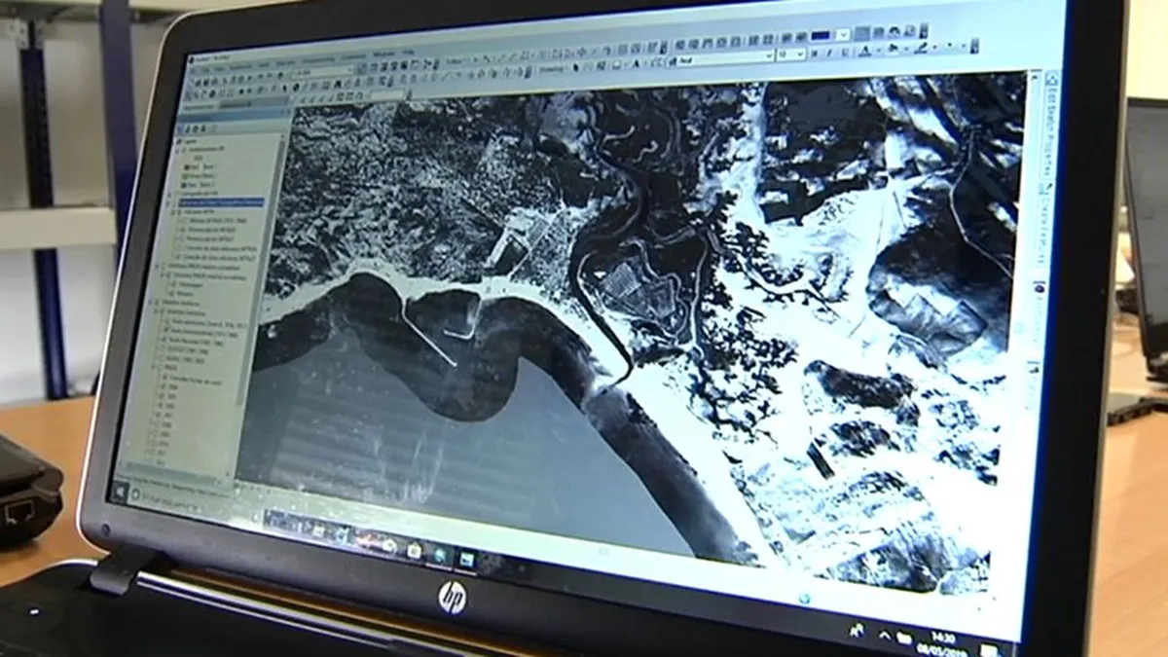Toggle checkbox of a lower table-of-contents layer
The height and width of the screenshot is (657, 1168).
(x=164, y=385)
